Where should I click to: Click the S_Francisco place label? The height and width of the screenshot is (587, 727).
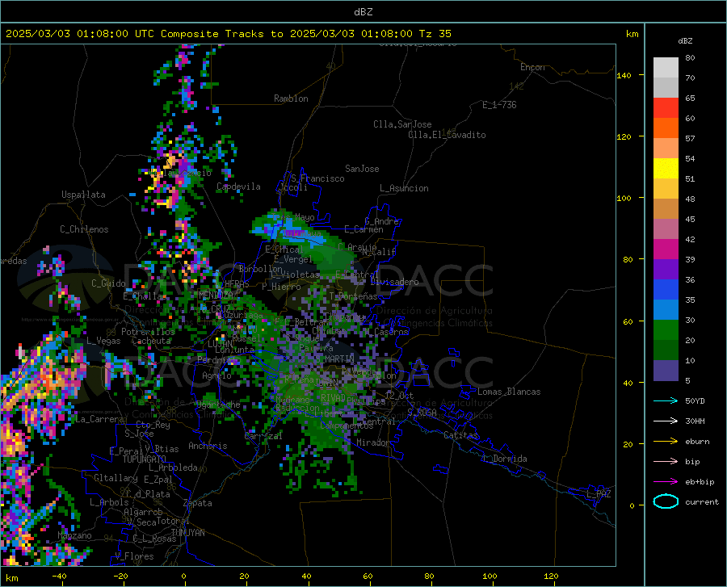coord(317,178)
